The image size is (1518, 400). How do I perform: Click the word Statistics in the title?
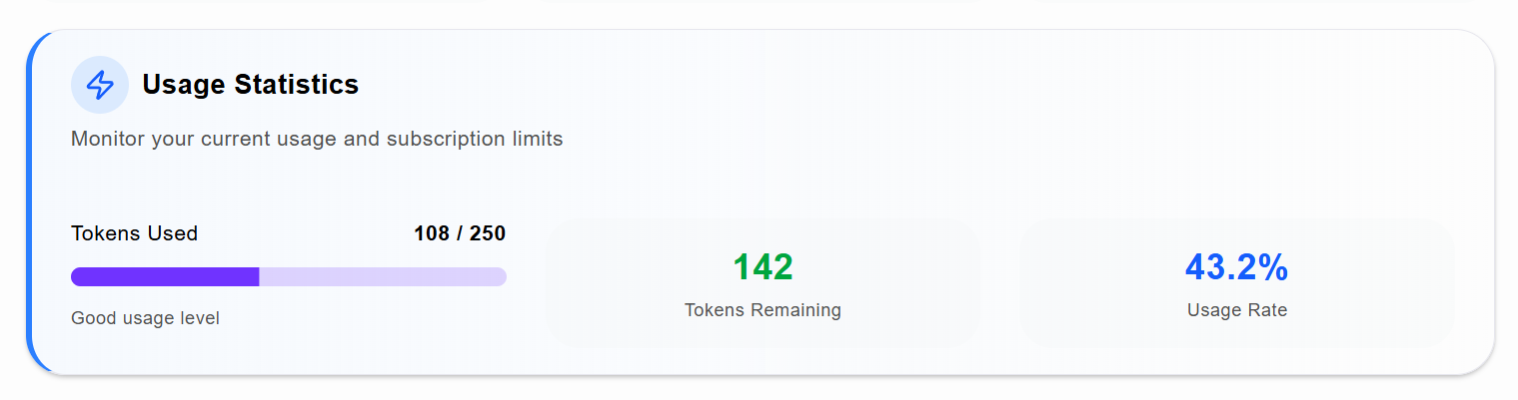click(x=297, y=85)
